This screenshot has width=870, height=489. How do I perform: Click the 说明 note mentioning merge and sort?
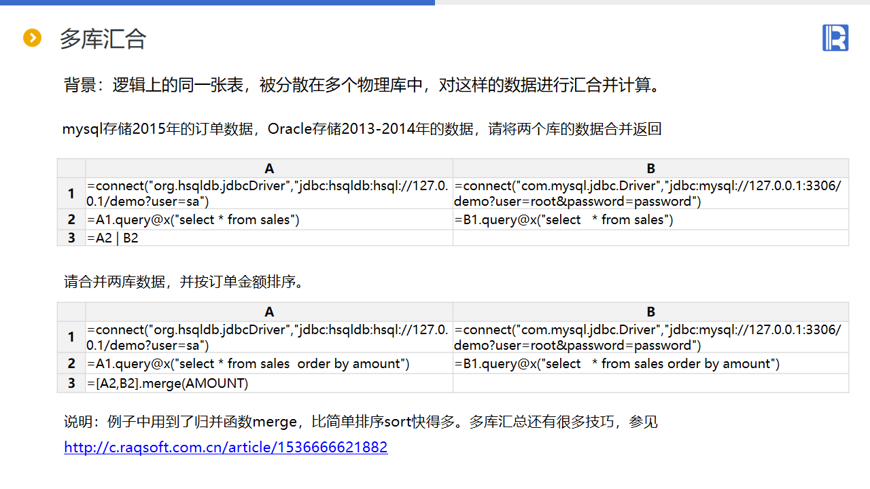[361, 422]
